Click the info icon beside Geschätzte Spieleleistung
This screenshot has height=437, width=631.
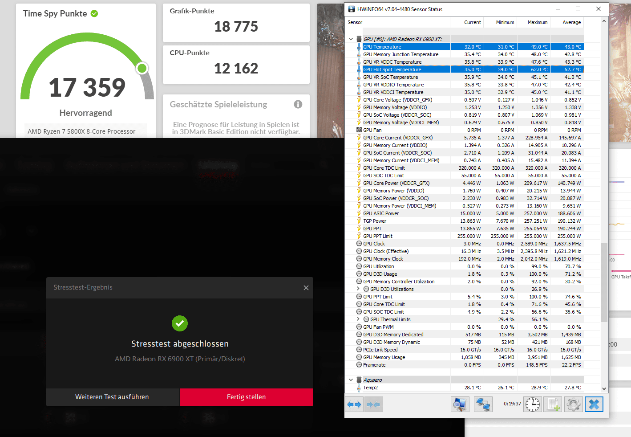[x=298, y=104]
